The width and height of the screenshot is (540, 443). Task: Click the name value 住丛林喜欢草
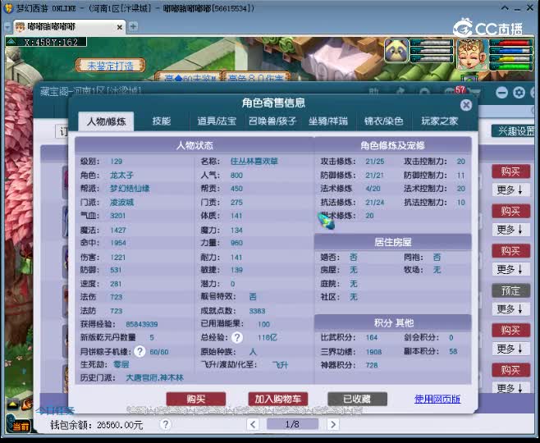coord(254,161)
